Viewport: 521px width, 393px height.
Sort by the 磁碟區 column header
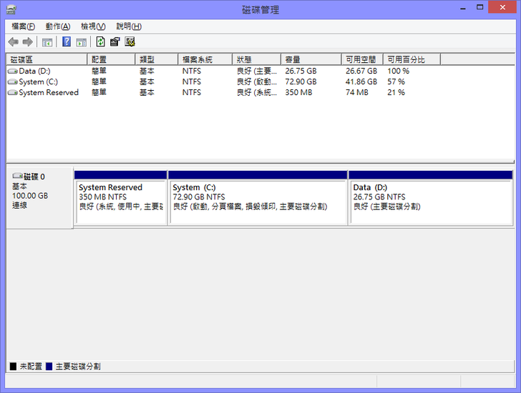point(47,60)
